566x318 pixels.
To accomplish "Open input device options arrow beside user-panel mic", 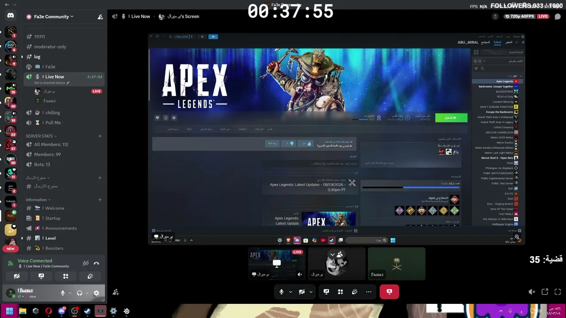I will pos(70,293).
